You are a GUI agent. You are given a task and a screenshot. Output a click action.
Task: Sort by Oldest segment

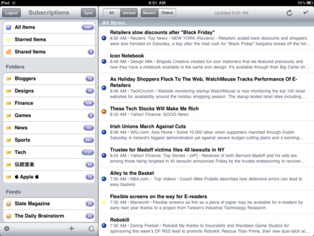167,13
